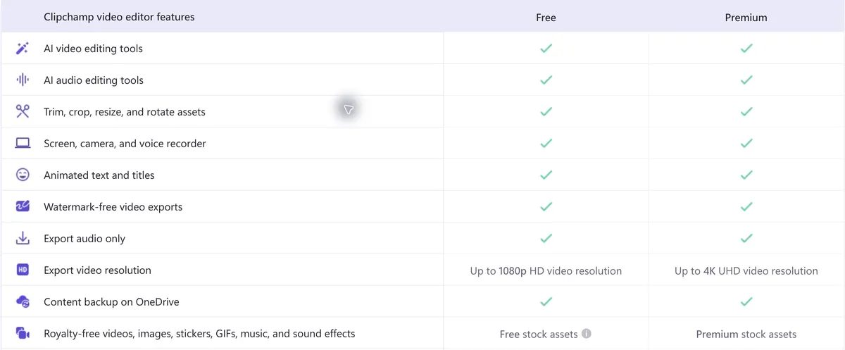Click Premium checkmark for AI audio editing tools
This screenshot has height=350, width=845.
(x=746, y=80)
